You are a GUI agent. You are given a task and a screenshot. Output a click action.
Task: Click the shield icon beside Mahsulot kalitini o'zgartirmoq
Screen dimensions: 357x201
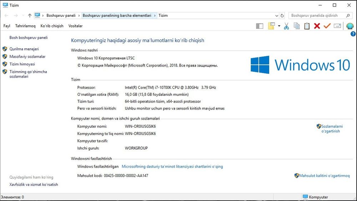pyautogui.click(x=296, y=175)
